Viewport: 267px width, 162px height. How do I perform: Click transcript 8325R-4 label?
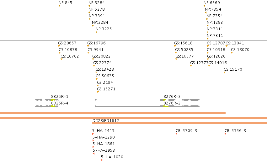(60, 103)
